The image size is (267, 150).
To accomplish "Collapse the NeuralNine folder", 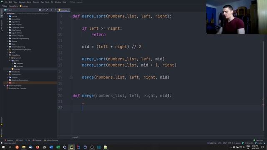I will pos(8,55).
